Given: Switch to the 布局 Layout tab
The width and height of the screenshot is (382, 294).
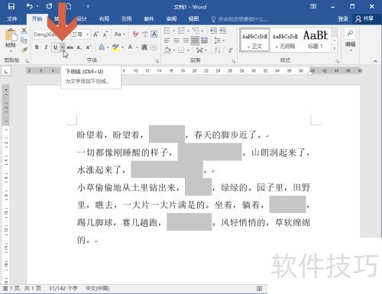Looking at the screenshot, I should pos(104,19).
